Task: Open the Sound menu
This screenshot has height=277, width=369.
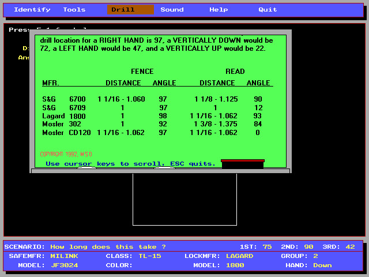Action: (x=172, y=10)
